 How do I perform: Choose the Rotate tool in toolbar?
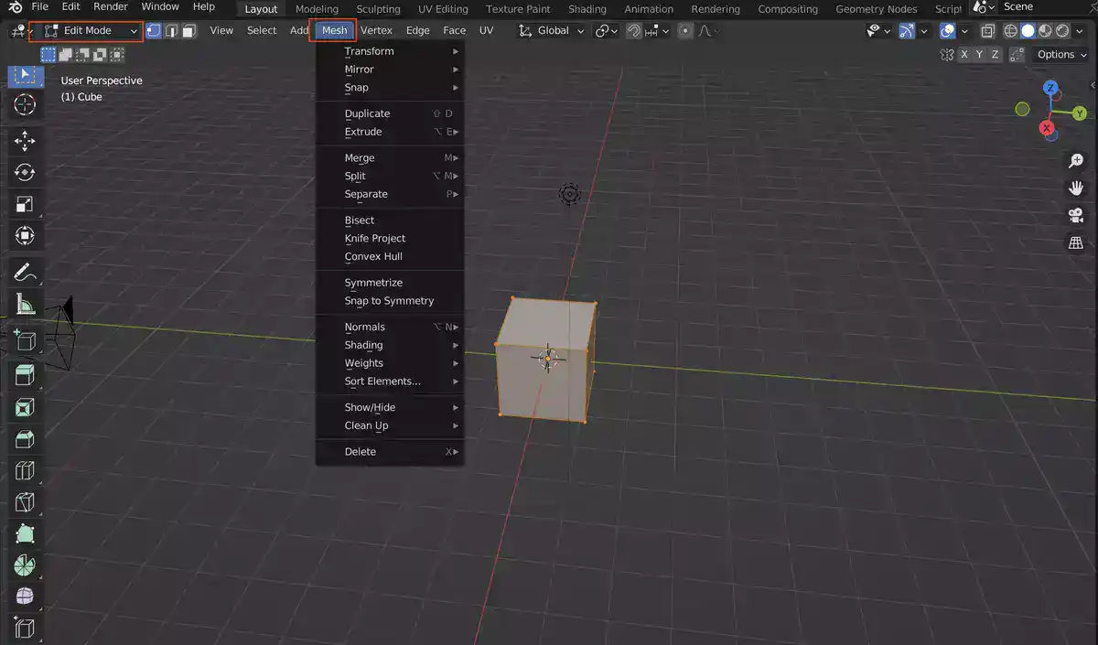pyautogui.click(x=26, y=172)
